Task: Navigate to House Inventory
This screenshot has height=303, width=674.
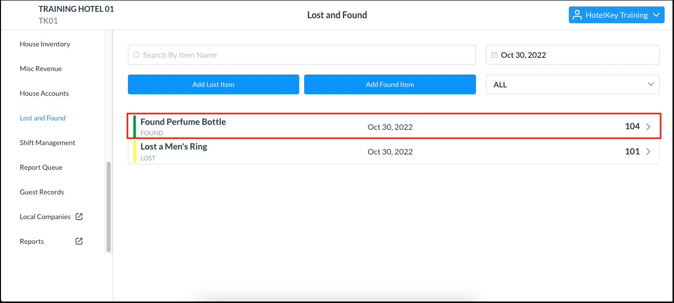Action: pyautogui.click(x=45, y=44)
